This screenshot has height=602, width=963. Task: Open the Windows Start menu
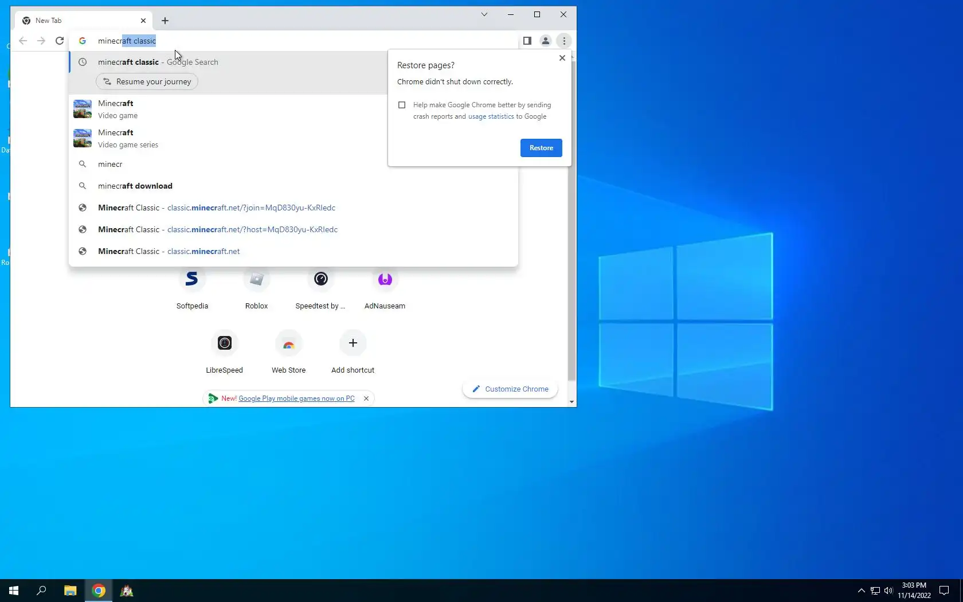(14, 591)
